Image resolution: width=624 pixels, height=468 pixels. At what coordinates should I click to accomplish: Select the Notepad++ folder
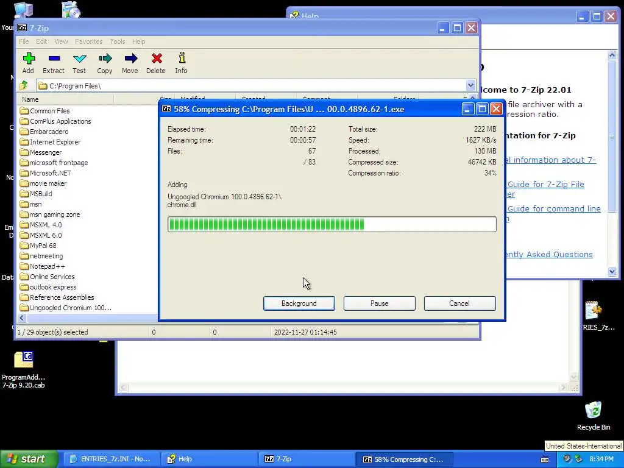tap(43, 266)
